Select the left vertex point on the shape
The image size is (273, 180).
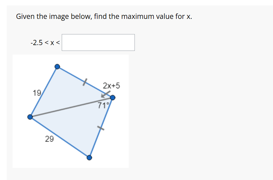coord(30,116)
